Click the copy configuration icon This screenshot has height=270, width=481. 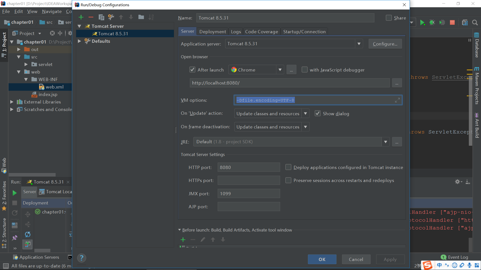[102, 17]
